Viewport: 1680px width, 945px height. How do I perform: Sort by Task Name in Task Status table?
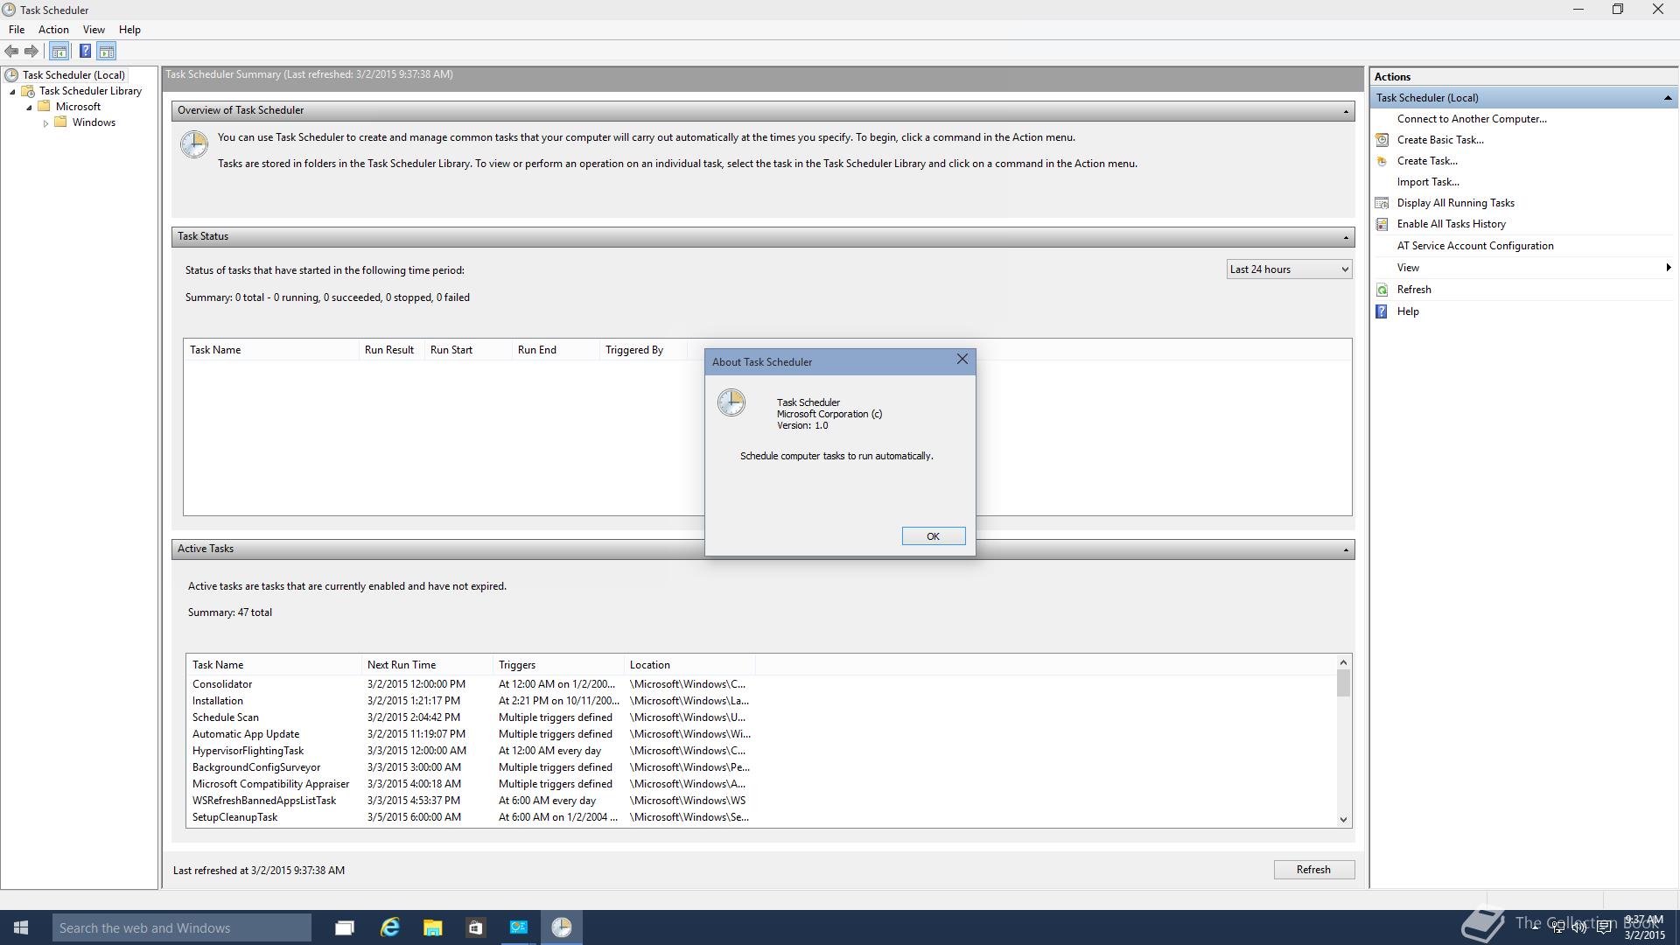(x=271, y=350)
